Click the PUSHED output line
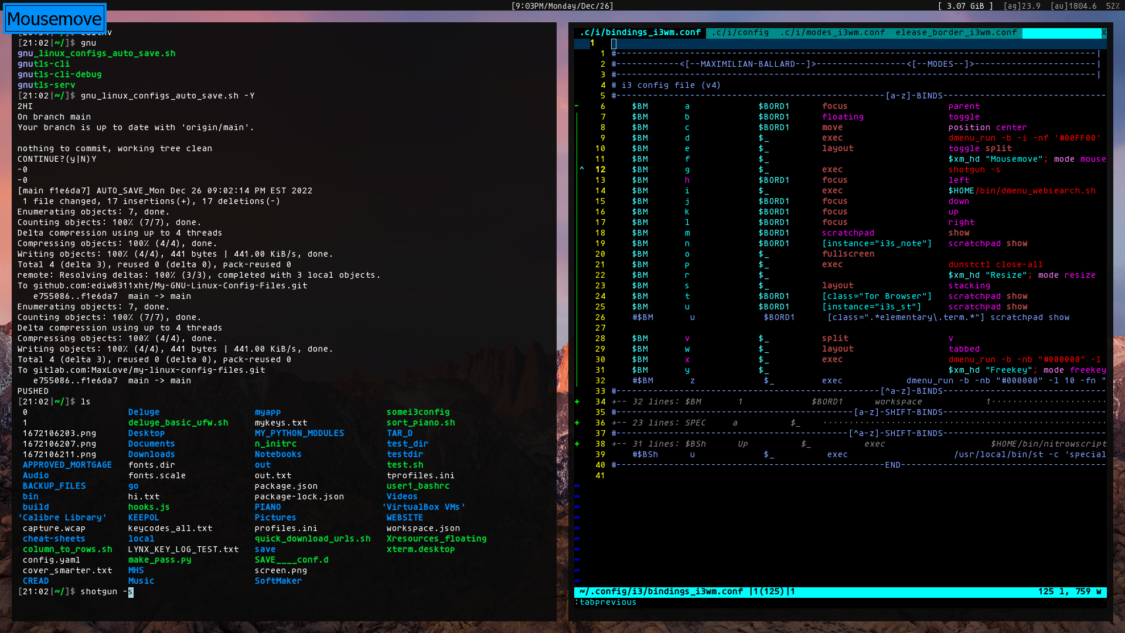 pyautogui.click(x=33, y=392)
